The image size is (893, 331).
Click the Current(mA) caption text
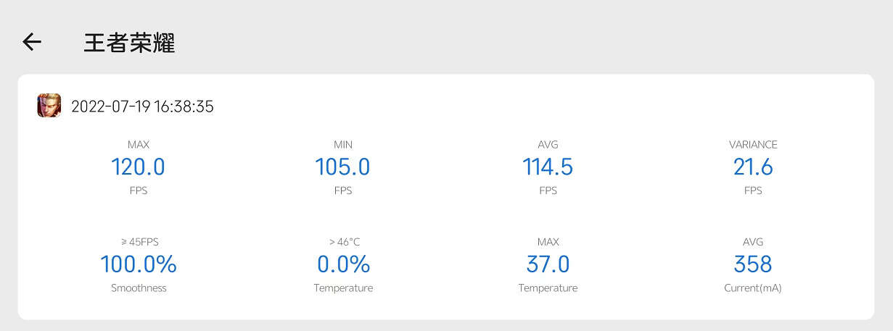[753, 288]
